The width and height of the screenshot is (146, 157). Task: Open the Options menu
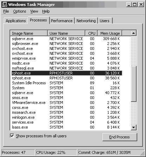click(x=20, y=11)
